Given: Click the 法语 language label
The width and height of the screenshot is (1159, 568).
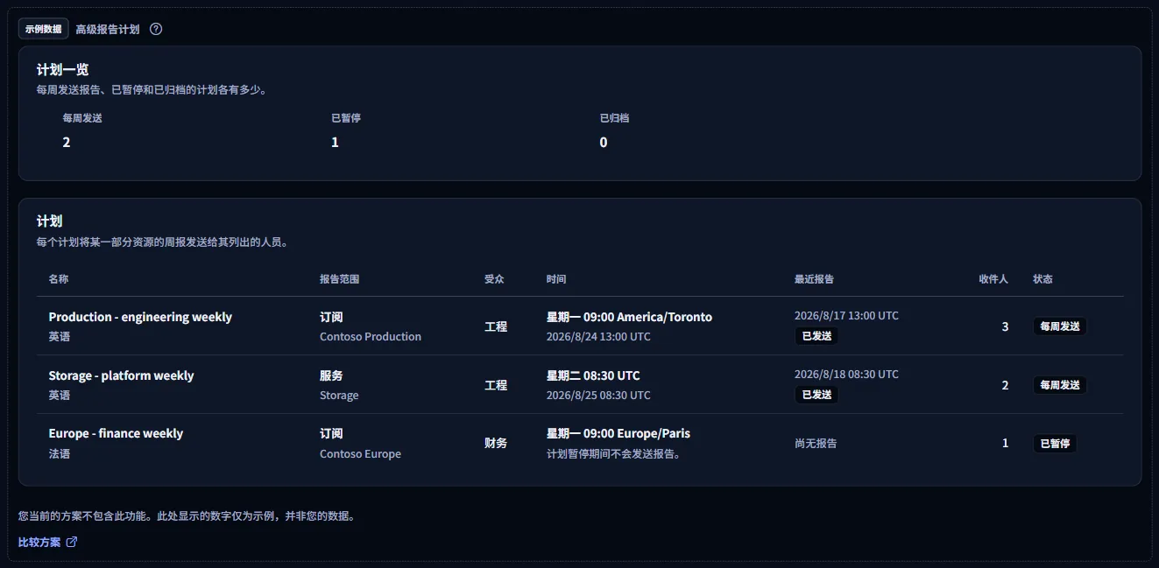Looking at the screenshot, I should tap(59, 453).
